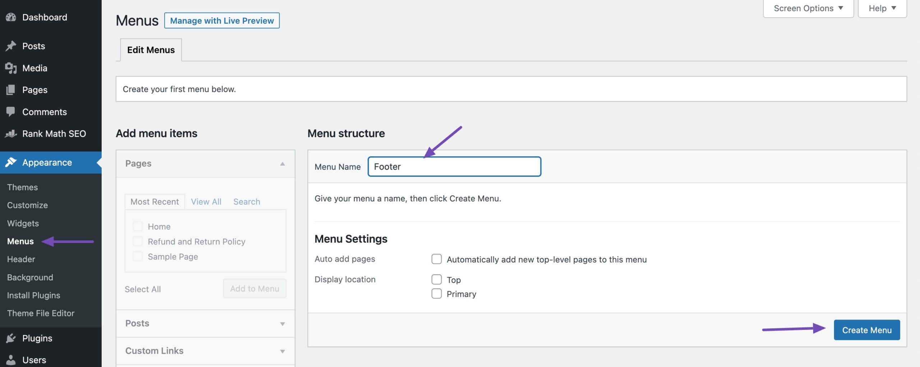Select the Appearance menu item
Image resolution: width=920 pixels, height=367 pixels.
[51, 162]
